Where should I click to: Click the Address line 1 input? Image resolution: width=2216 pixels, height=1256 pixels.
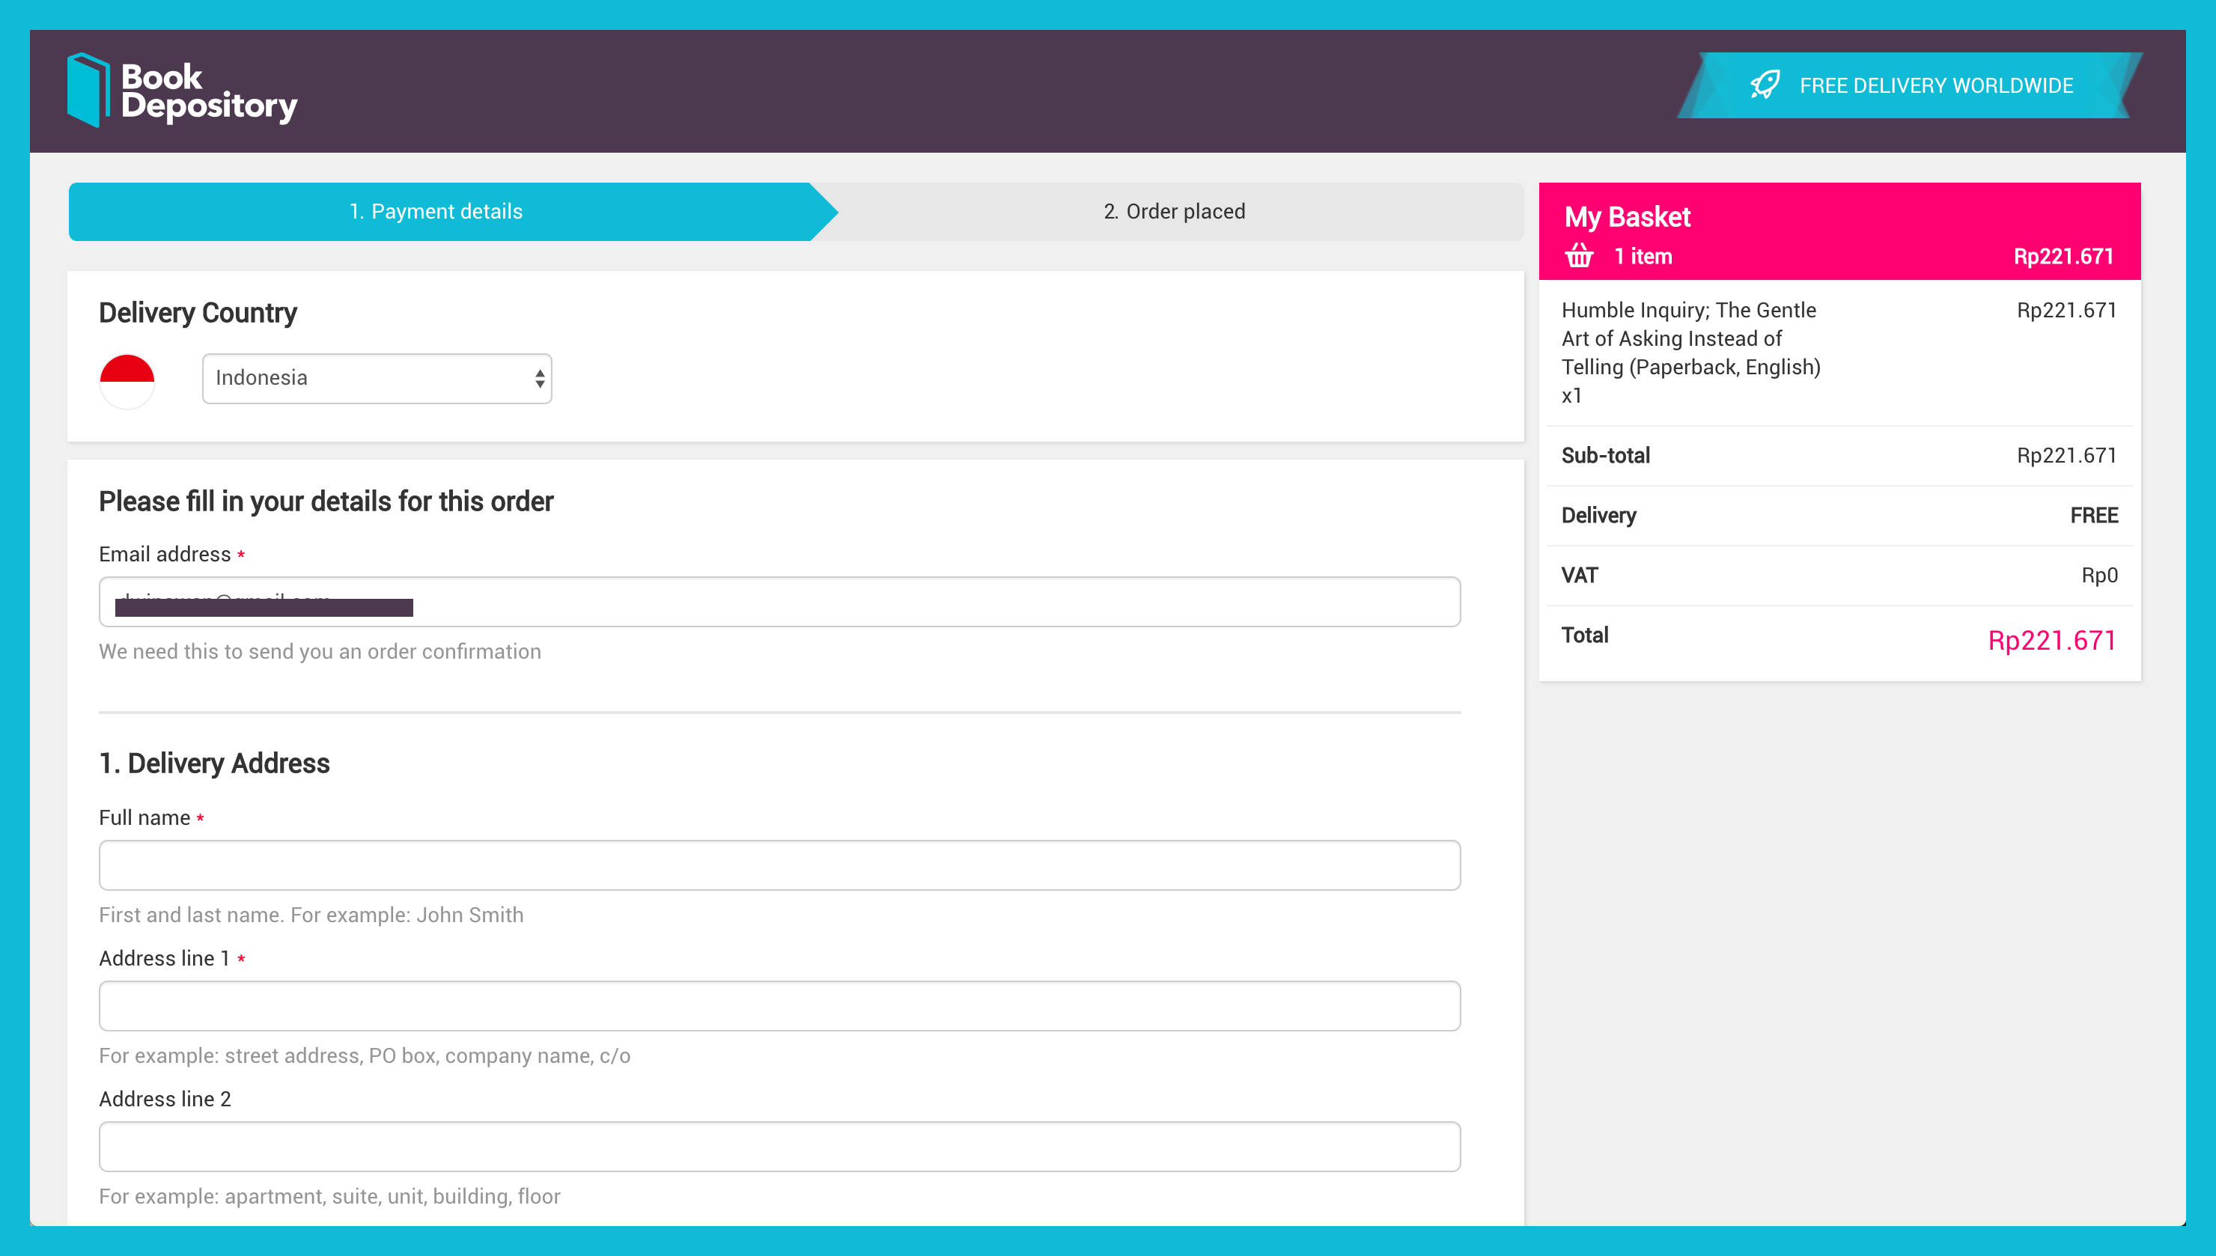pos(779,1005)
